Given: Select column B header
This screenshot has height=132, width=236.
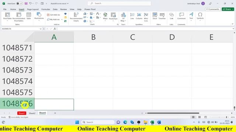Looking at the screenshot, I should [93, 37].
